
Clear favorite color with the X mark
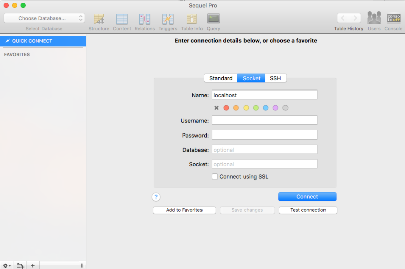tap(217, 108)
